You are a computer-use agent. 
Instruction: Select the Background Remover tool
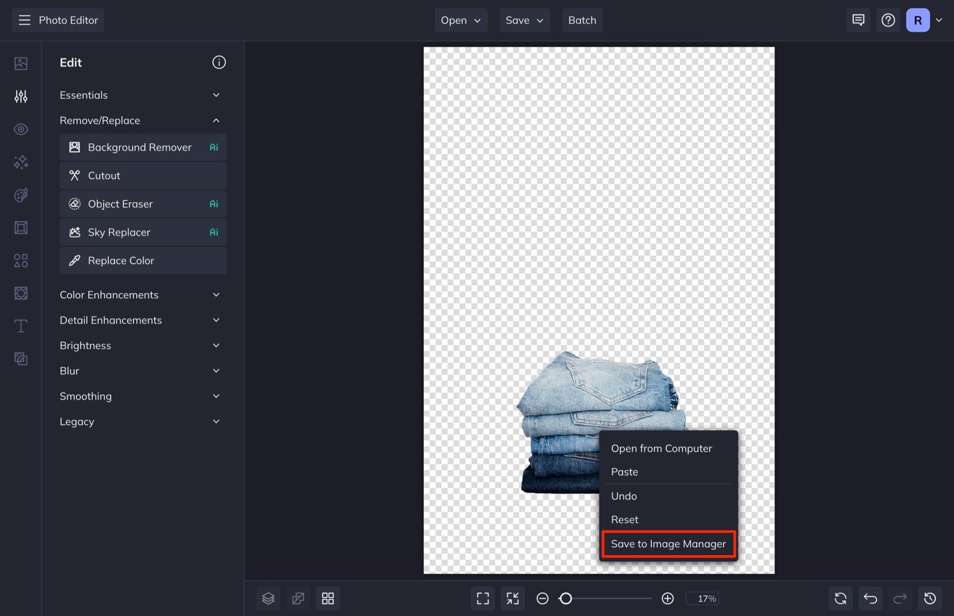[x=143, y=147]
